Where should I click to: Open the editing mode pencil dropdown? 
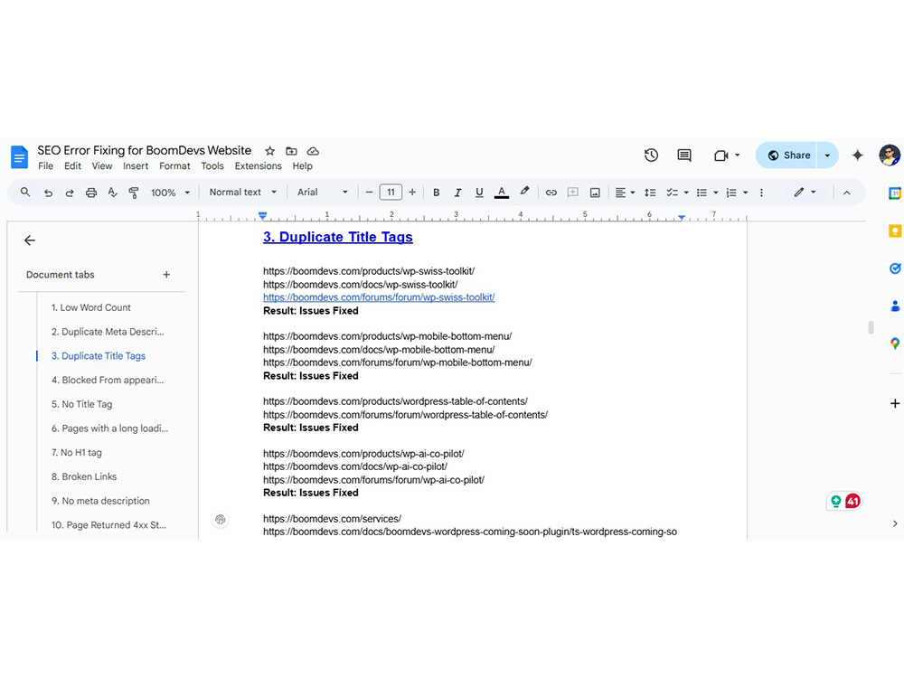(x=805, y=192)
